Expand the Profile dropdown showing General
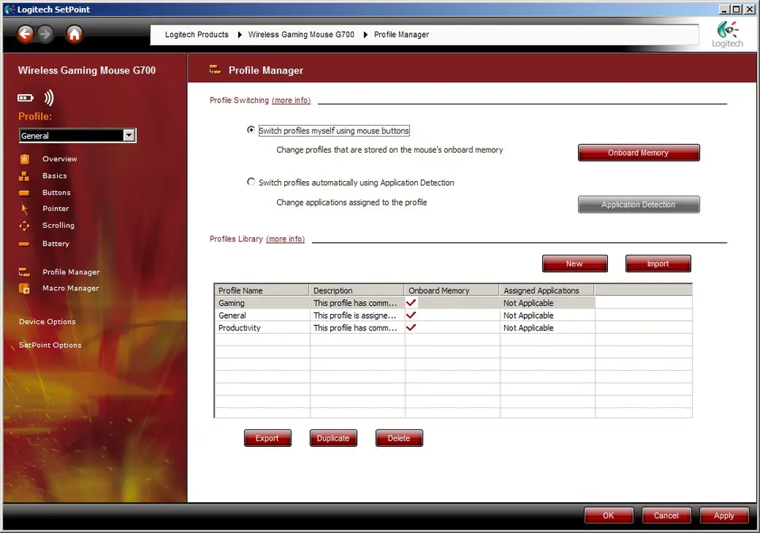 point(129,136)
